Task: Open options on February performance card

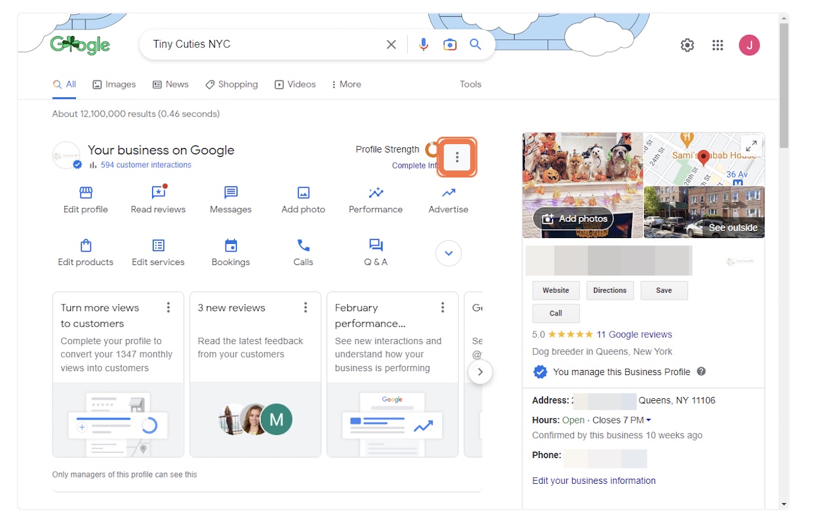Action: [x=442, y=308]
